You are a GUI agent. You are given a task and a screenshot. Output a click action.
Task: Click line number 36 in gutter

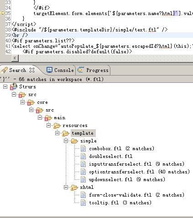tap(8, 19)
